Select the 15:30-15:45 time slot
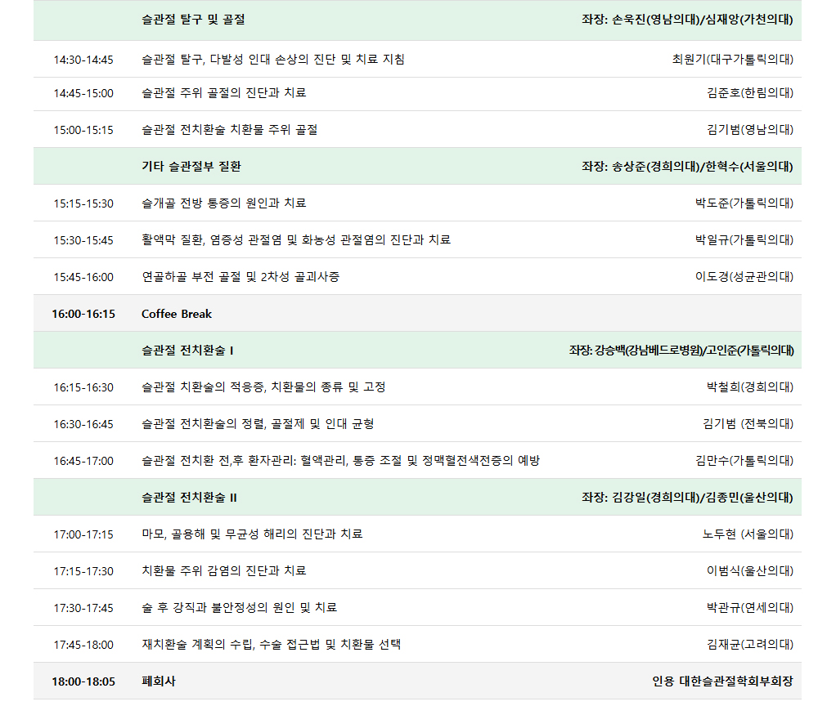The image size is (818, 715). [83, 240]
